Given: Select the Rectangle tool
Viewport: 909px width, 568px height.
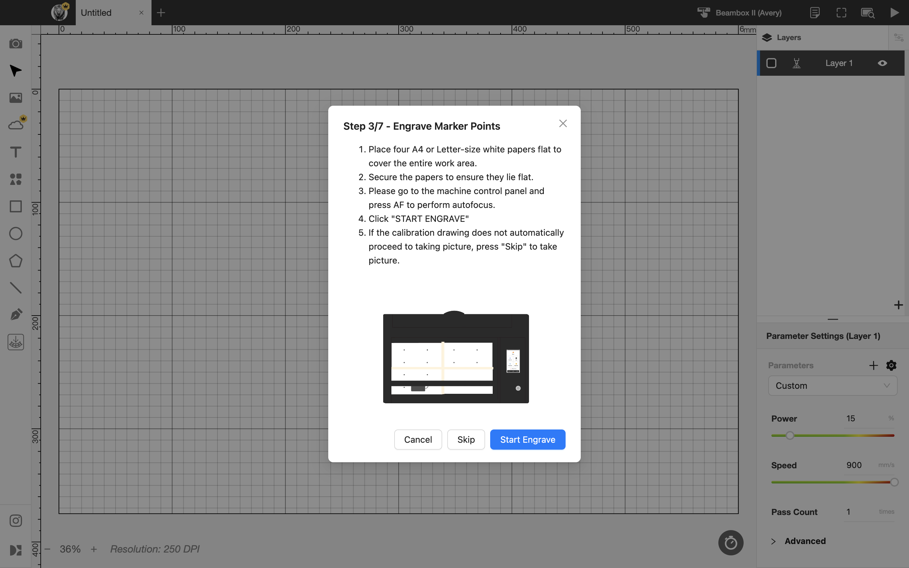Looking at the screenshot, I should coord(15,206).
